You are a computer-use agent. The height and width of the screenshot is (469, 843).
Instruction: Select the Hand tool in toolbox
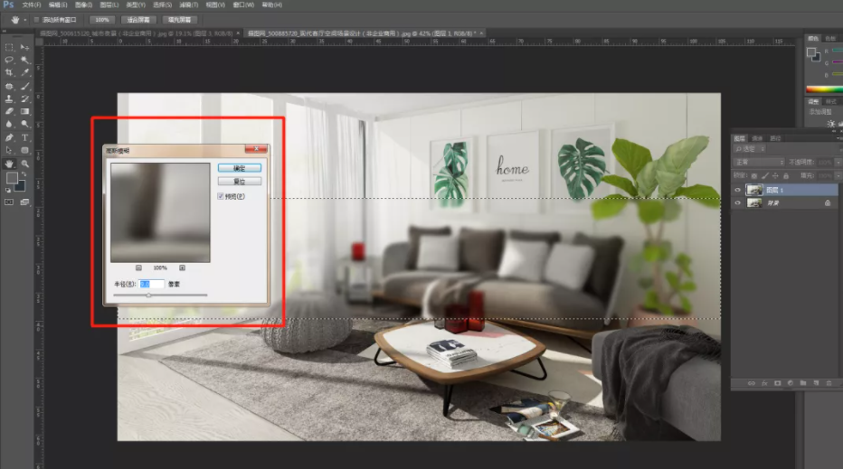[x=9, y=164]
